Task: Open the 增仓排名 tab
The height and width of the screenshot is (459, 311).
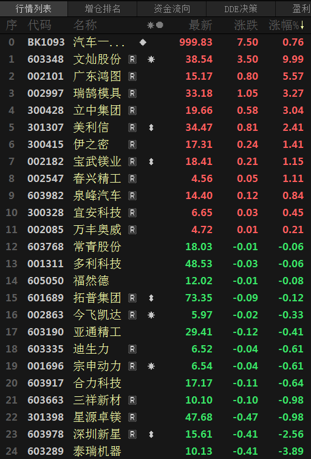Action: (x=103, y=9)
